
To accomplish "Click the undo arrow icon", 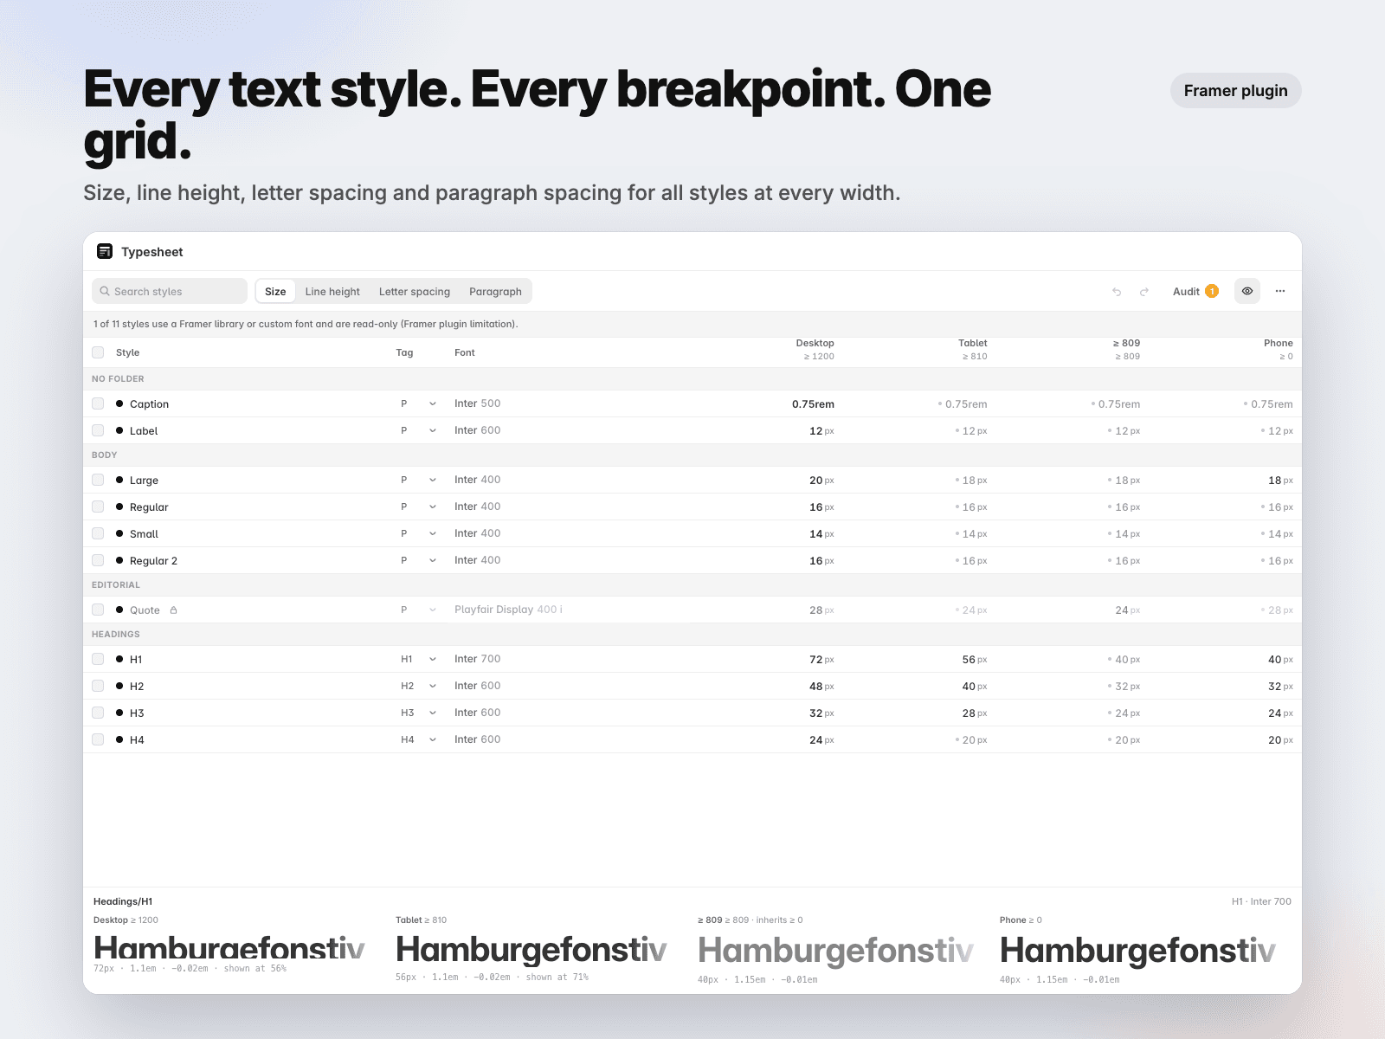I will [1117, 292].
